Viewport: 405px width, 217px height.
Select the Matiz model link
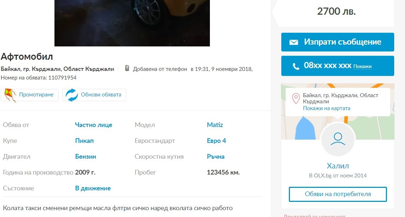[x=215, y=125]
